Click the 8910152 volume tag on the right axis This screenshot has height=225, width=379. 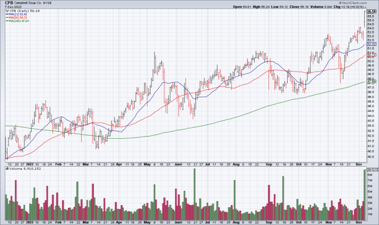tap(372, 170)
